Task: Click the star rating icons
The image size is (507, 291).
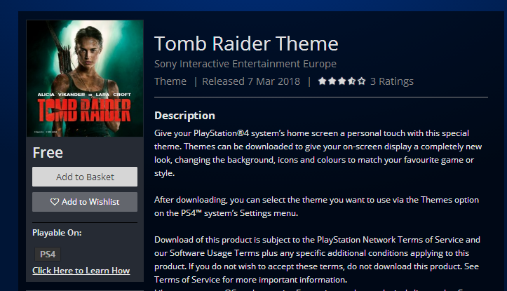Action: point(342,81)
